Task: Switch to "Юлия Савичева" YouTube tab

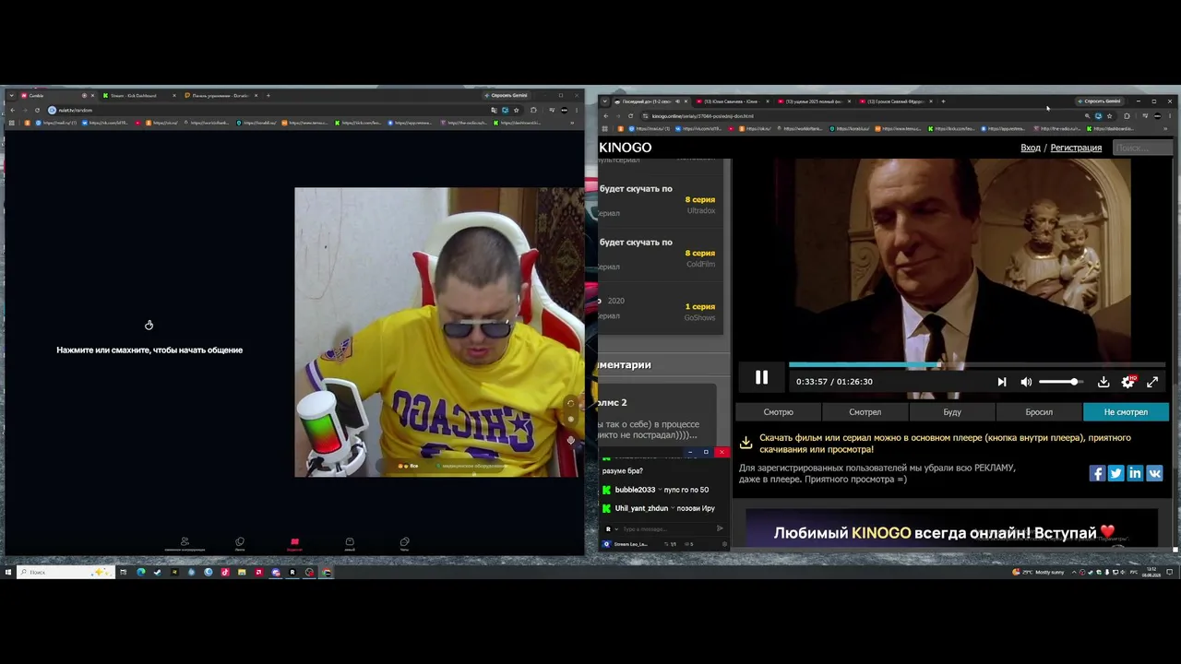Action: coord(732,101)
